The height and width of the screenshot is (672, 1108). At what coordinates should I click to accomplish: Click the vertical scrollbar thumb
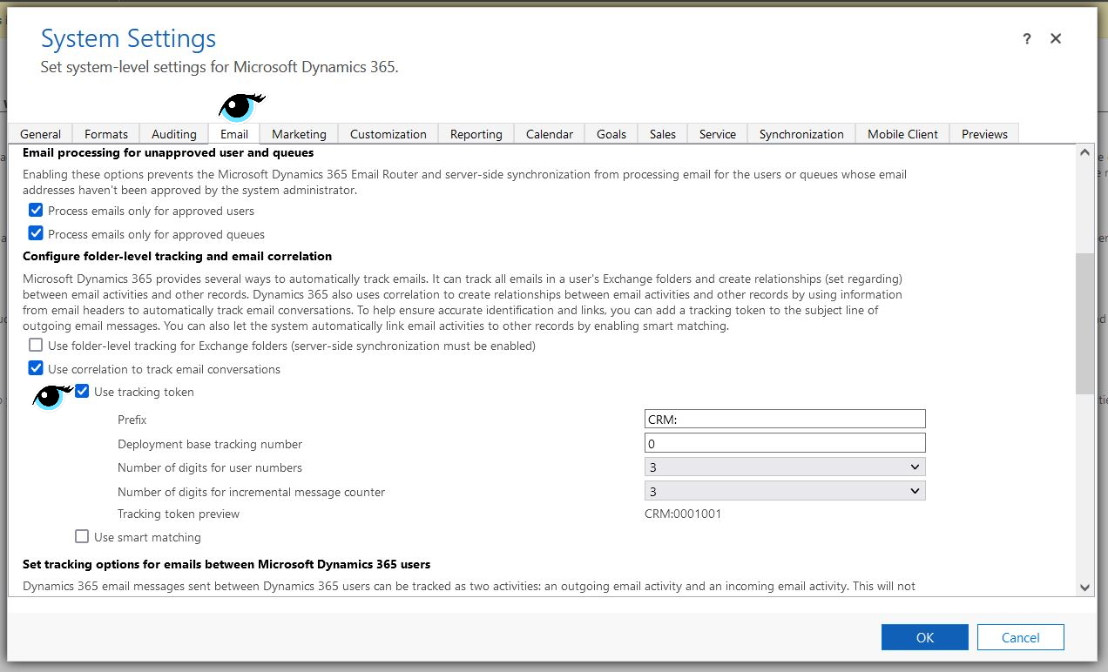pos(1084,324)
